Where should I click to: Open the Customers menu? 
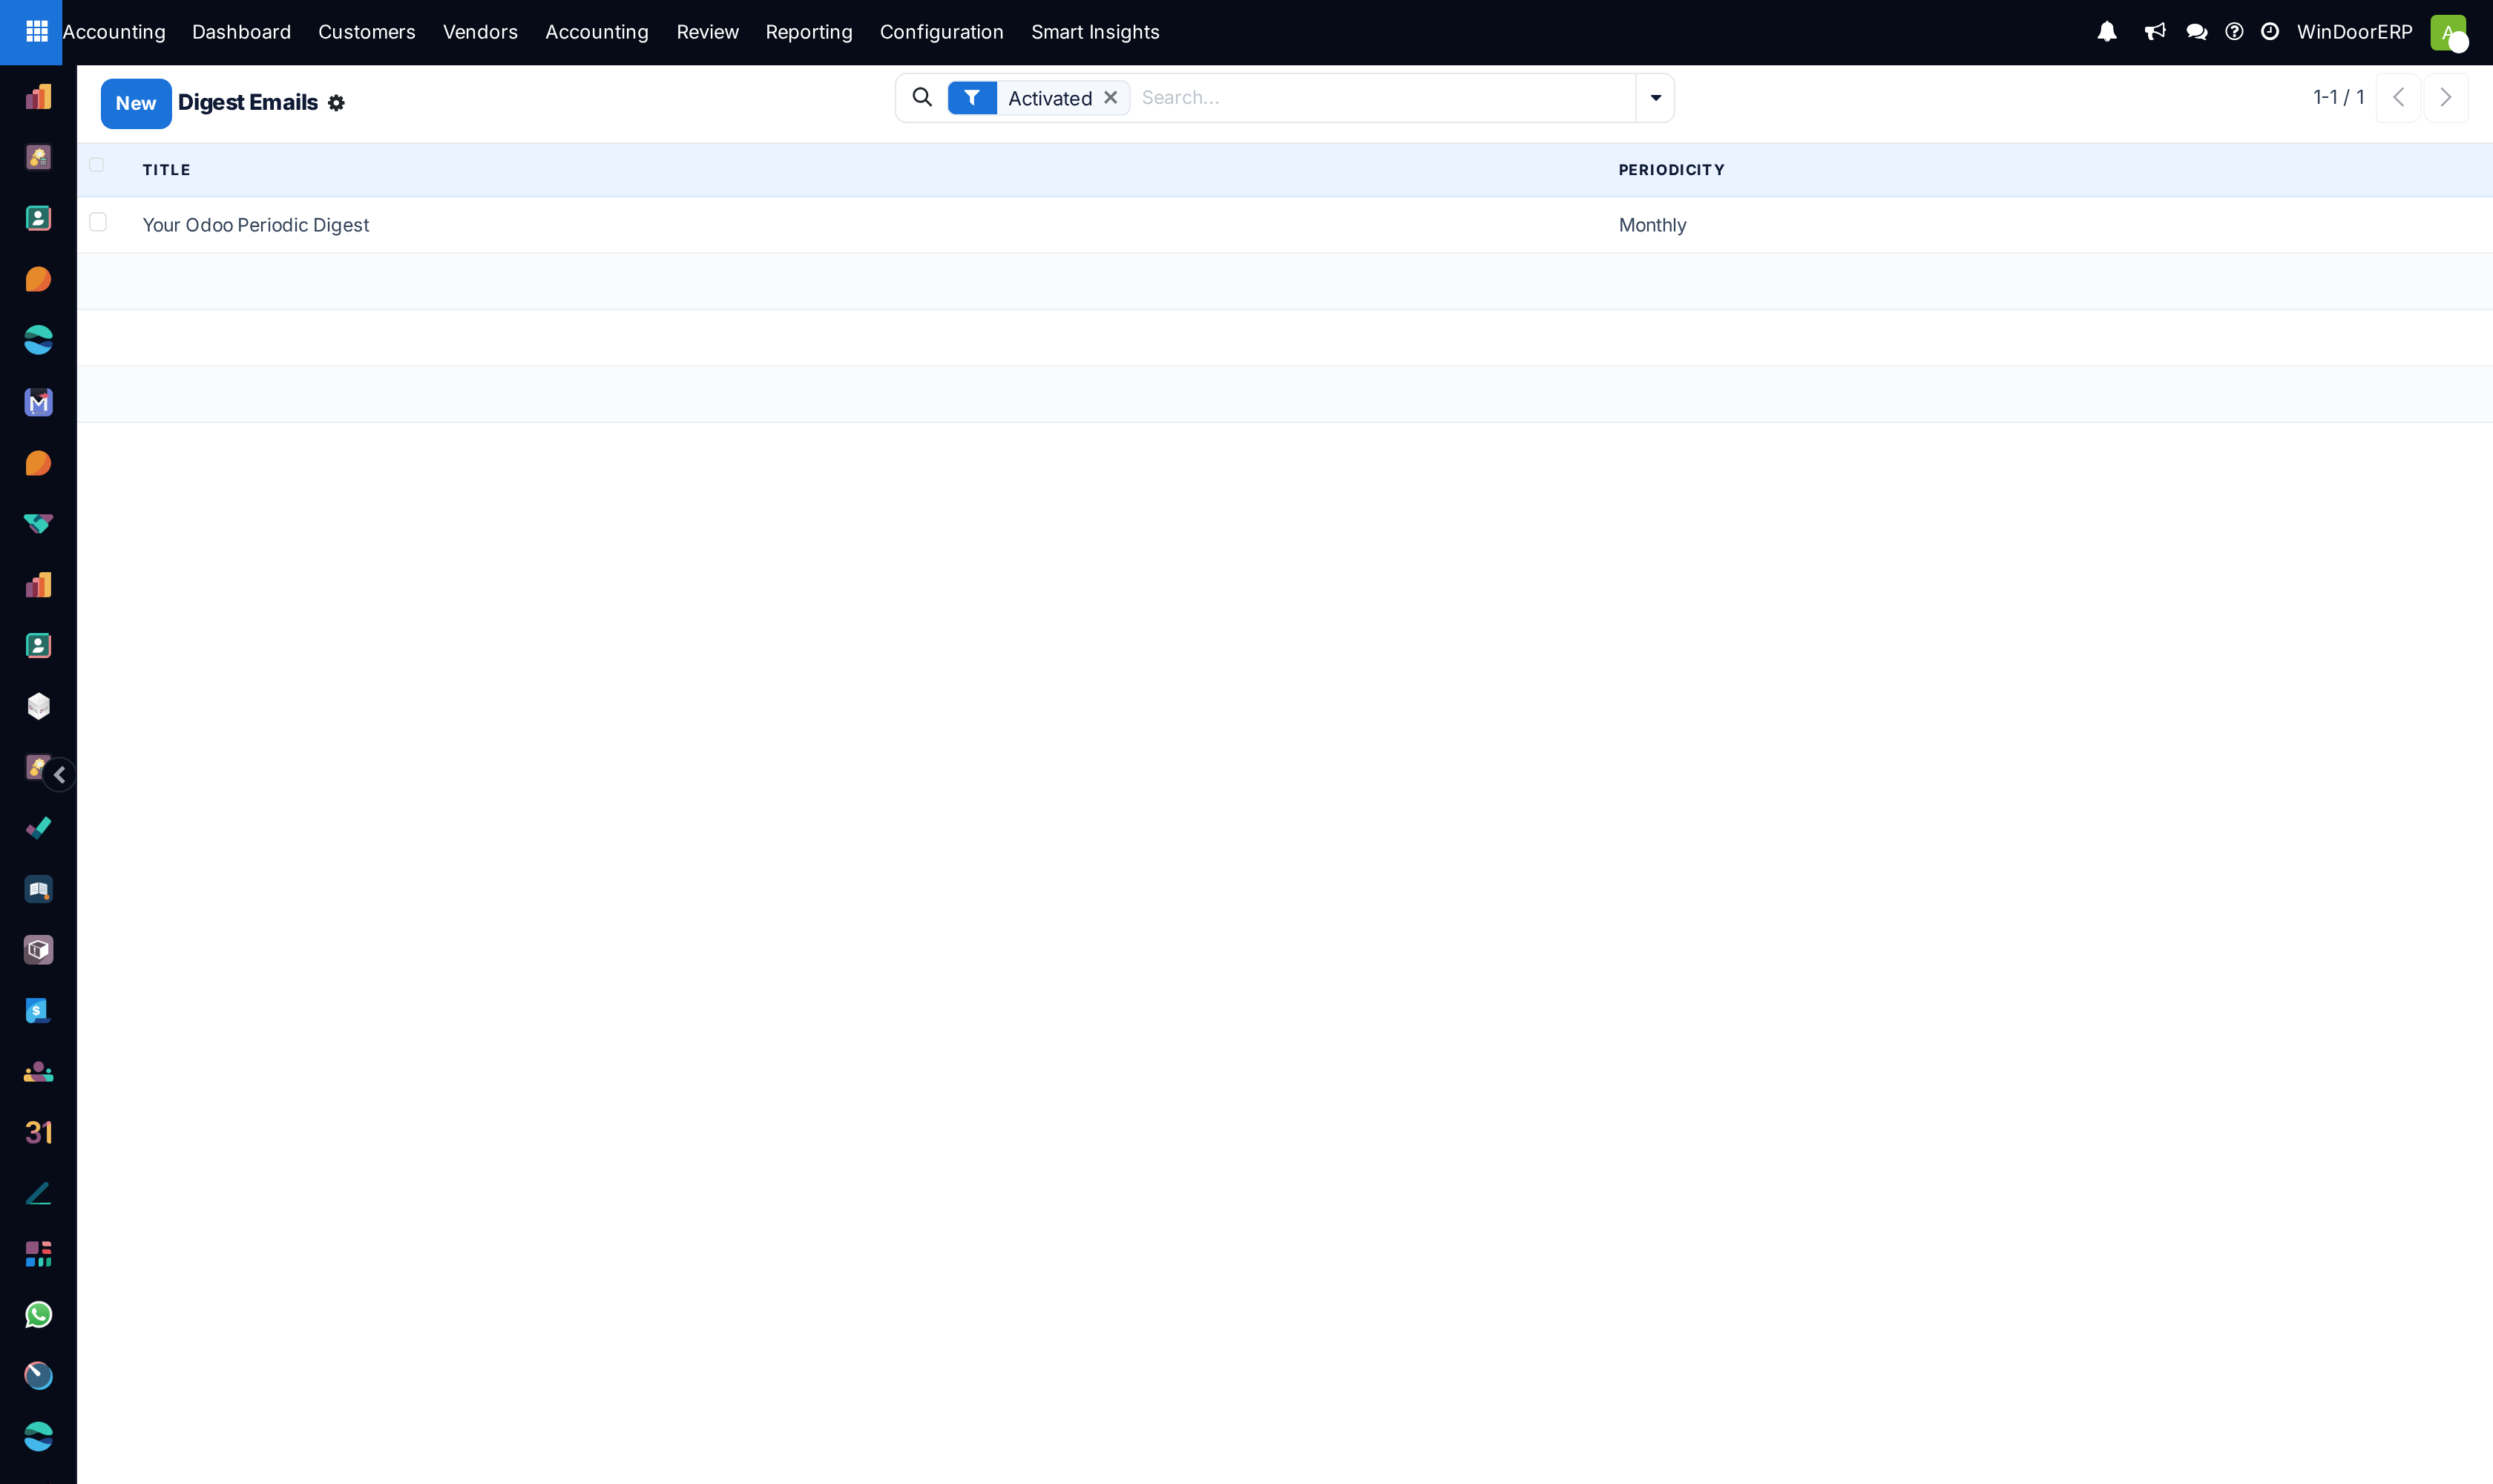[367, 32]
